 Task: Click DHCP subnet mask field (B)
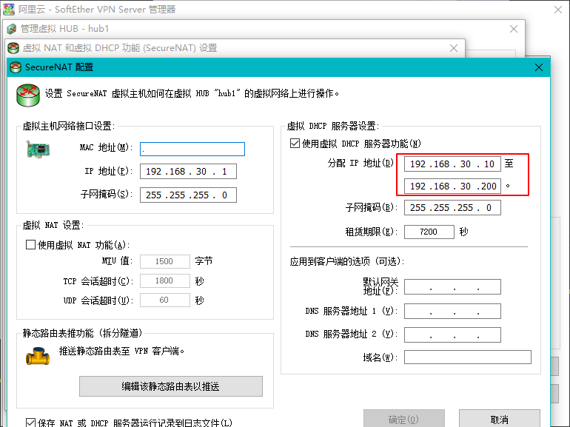click(x=452, y=207)
